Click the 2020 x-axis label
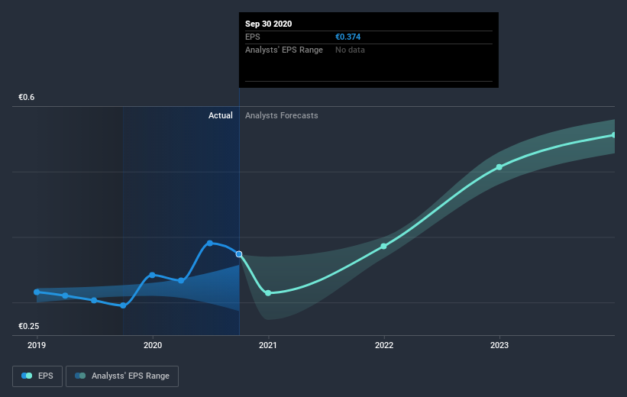The width and height of the screenshot is (627, 397). pos(152,345)
